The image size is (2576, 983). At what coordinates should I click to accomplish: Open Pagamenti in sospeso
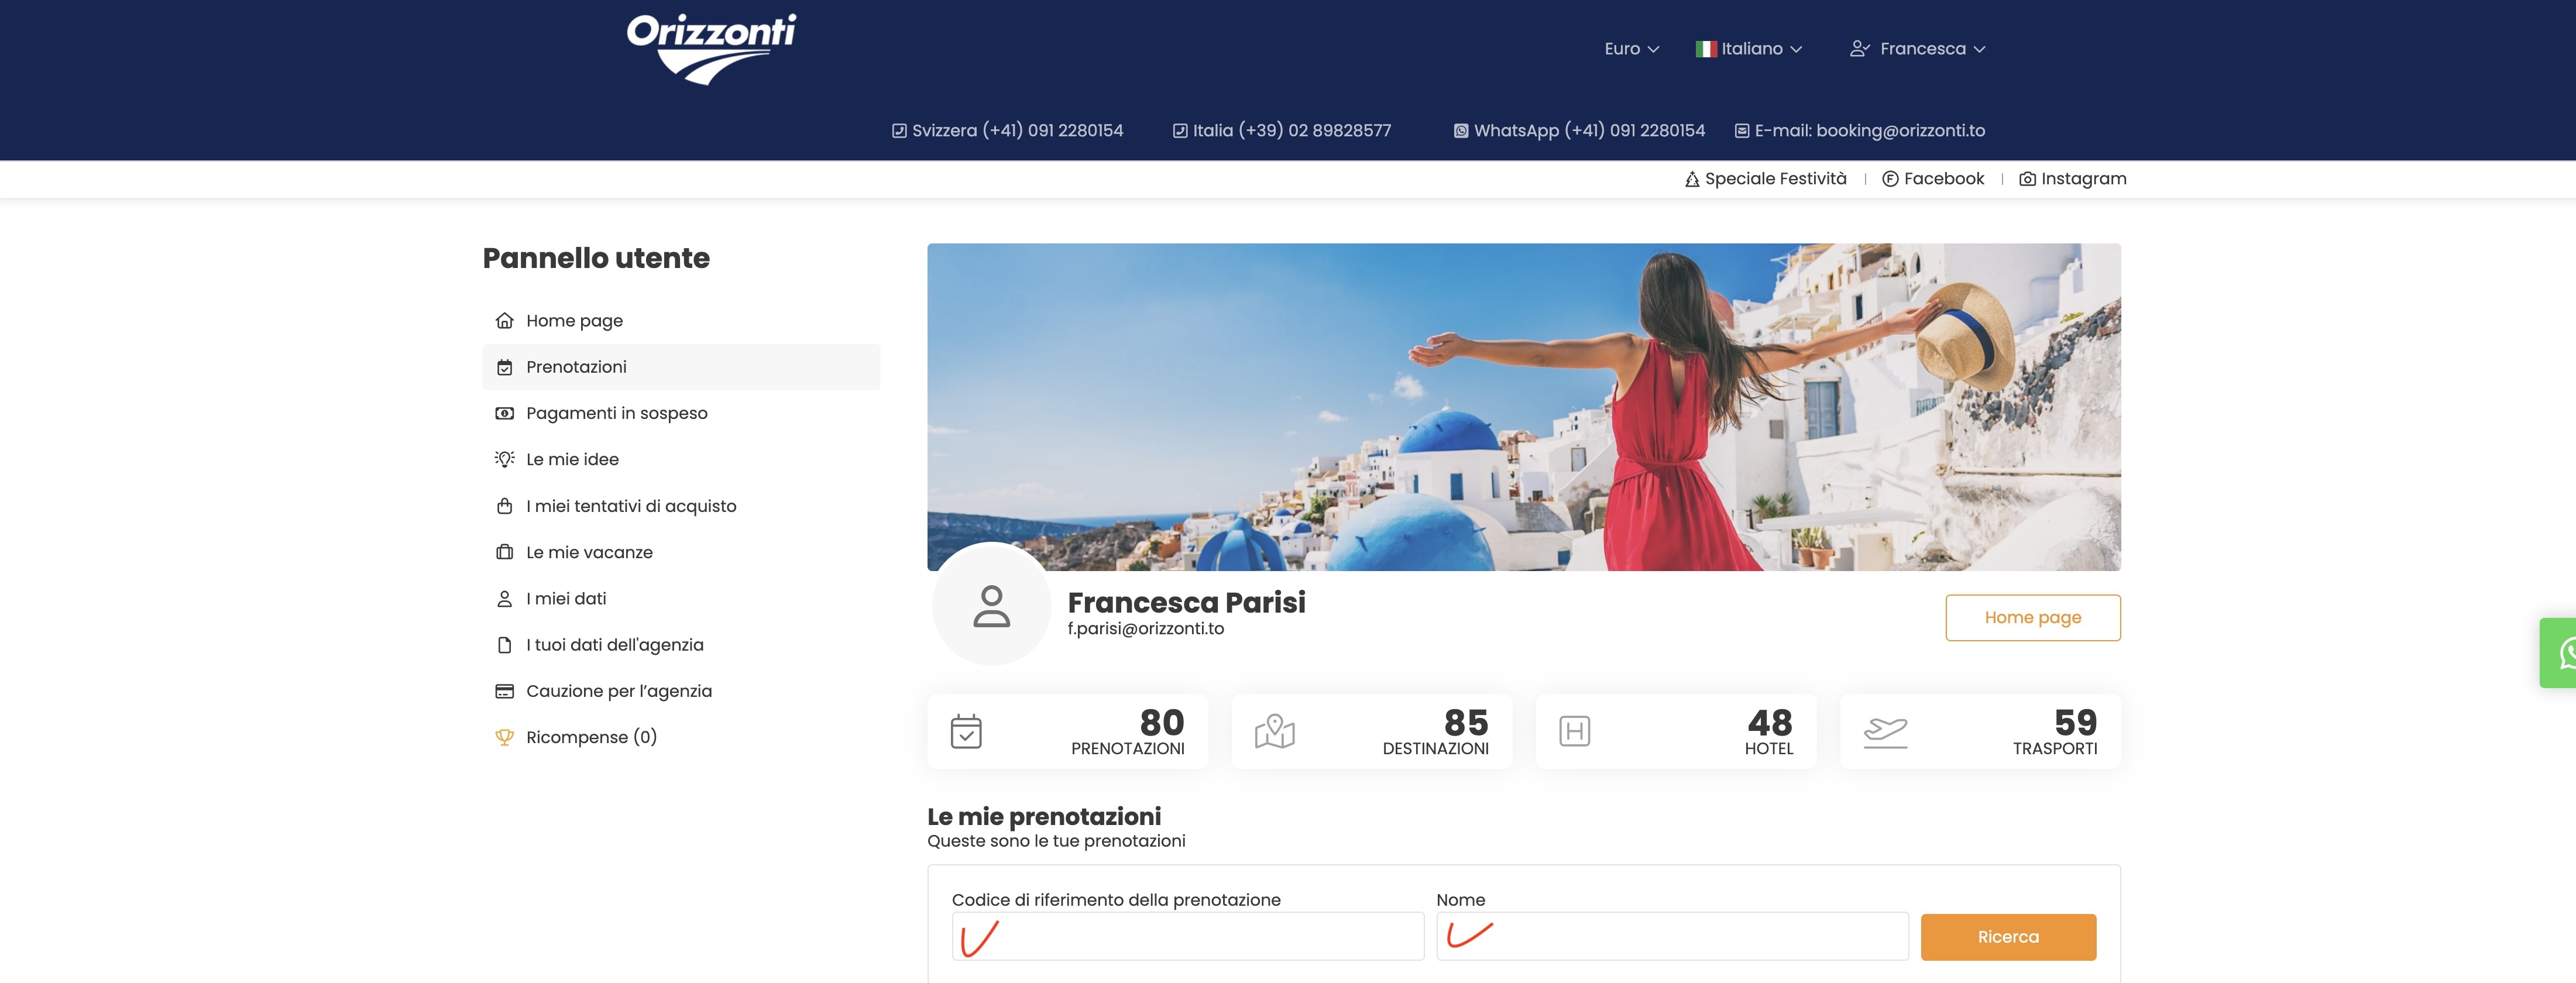pyautogui.click(x=681, y=413)
